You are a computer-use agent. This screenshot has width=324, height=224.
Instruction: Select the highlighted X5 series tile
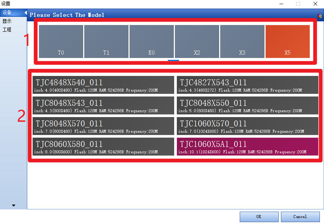[x=288, y=42]
